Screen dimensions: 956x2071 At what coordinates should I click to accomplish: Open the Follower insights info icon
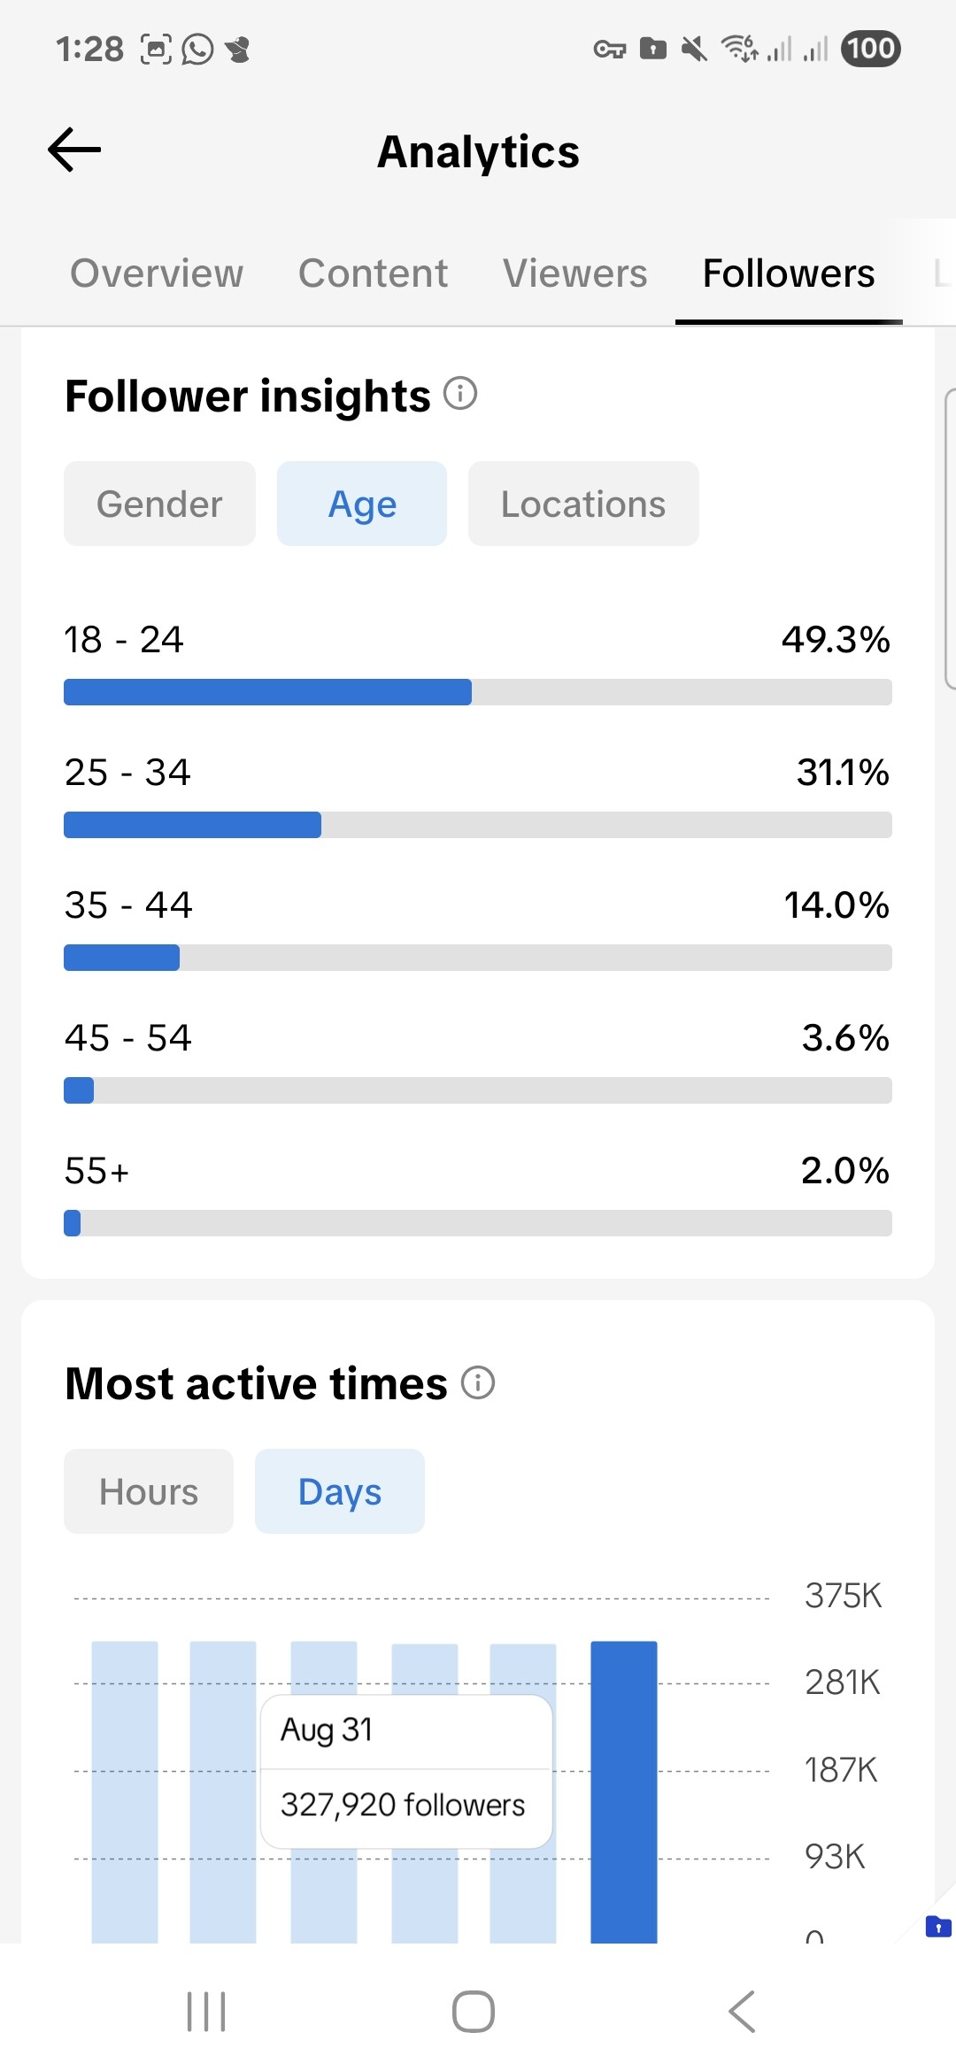[x=460, y=393]
